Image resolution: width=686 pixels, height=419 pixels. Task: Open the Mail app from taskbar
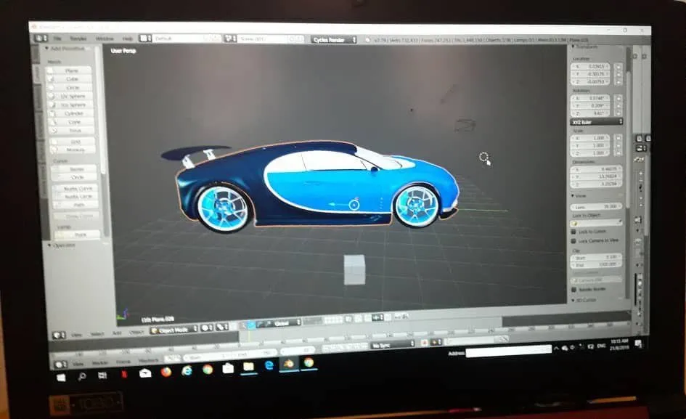pyautogui.click(x=145, y=373)
